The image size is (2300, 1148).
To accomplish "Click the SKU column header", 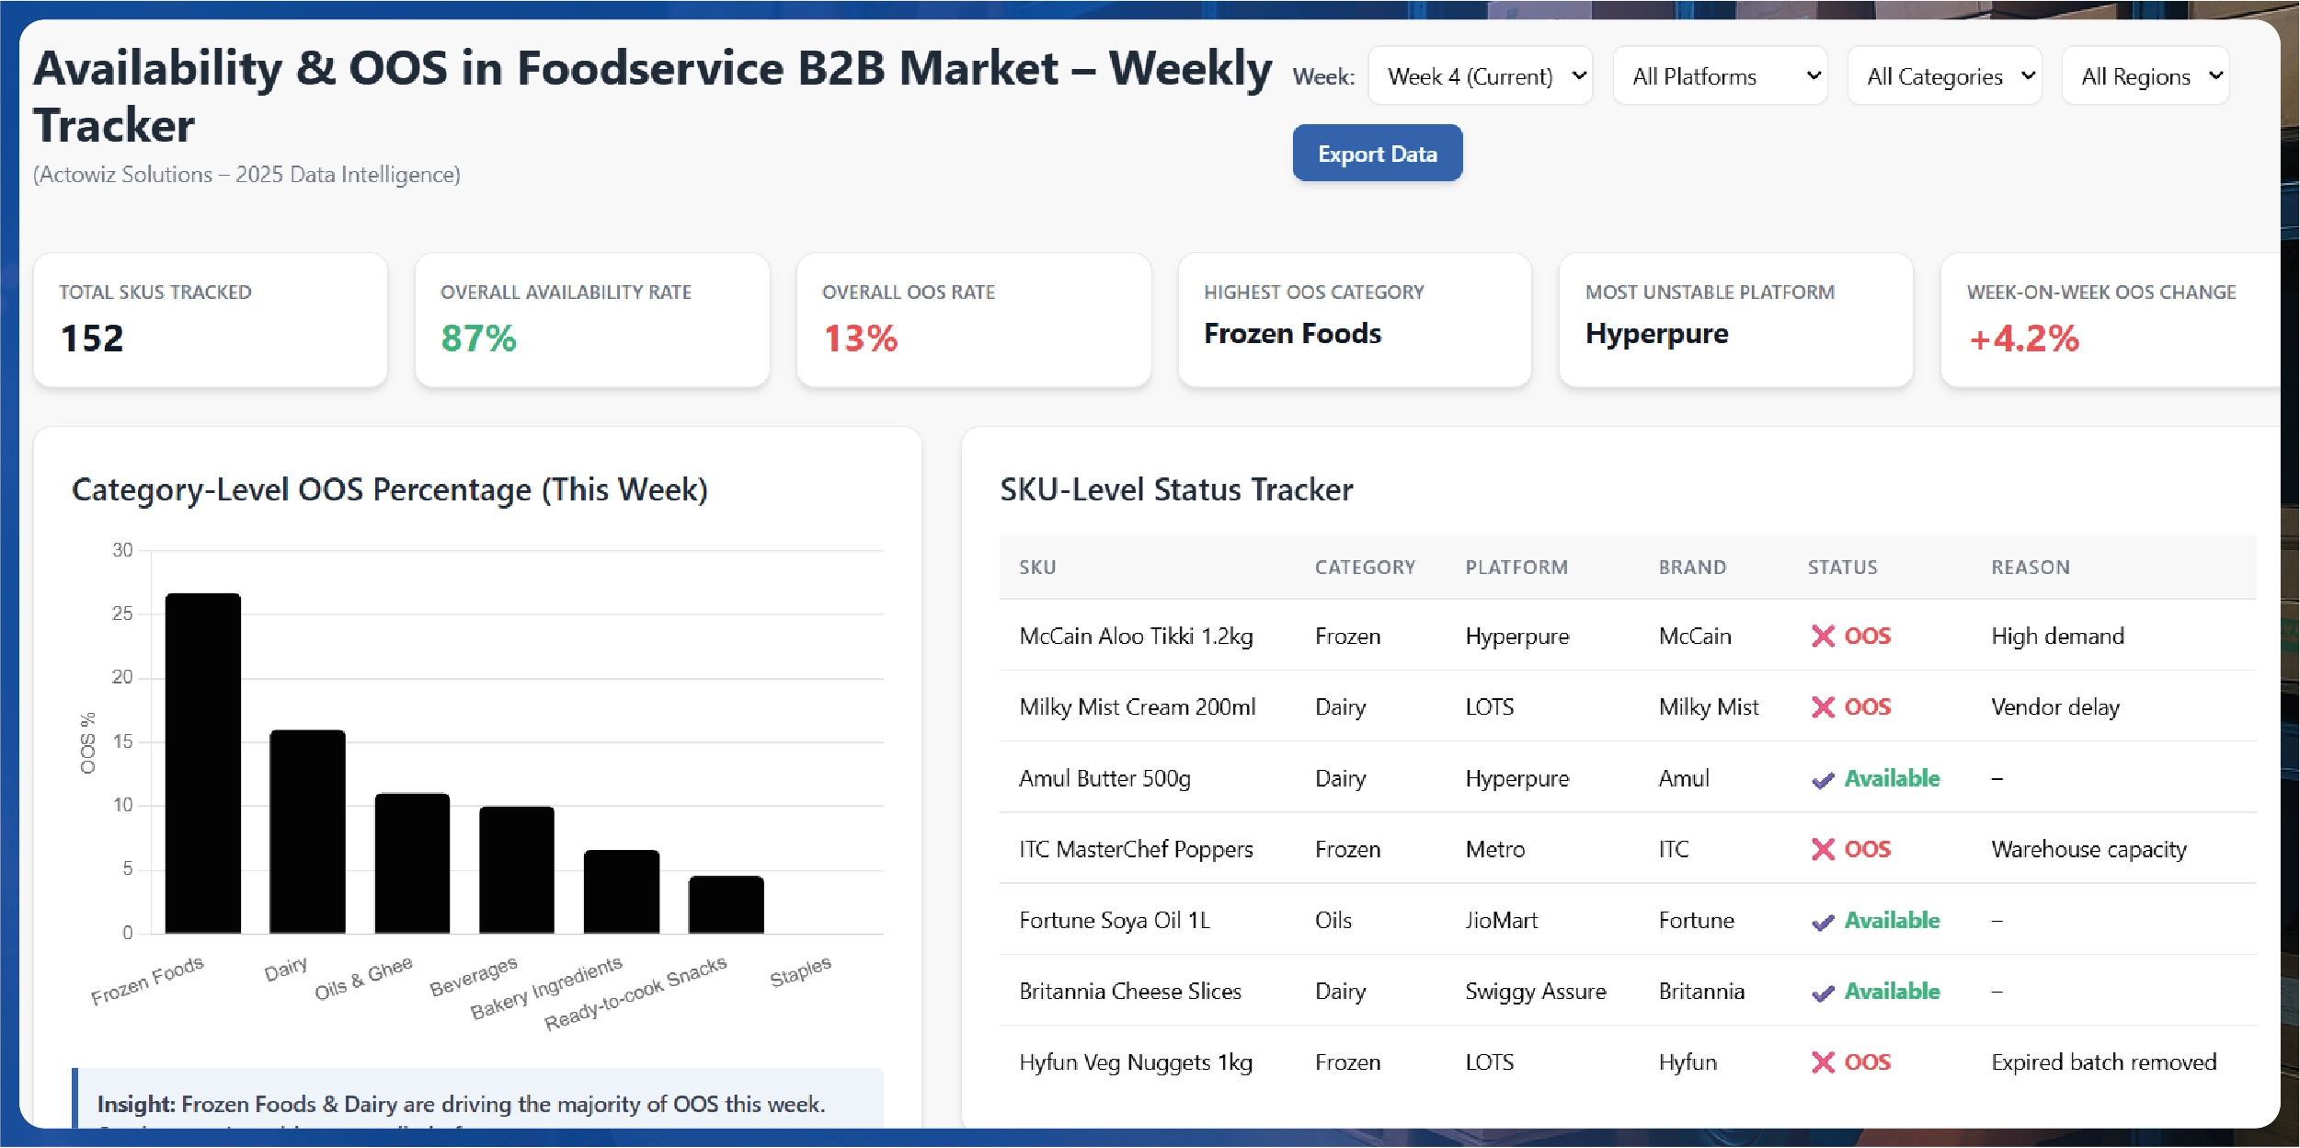I will [x=1037, y=568].
